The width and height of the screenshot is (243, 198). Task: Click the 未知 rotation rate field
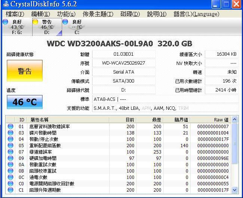pyautogui.click(x=222, y=72)
